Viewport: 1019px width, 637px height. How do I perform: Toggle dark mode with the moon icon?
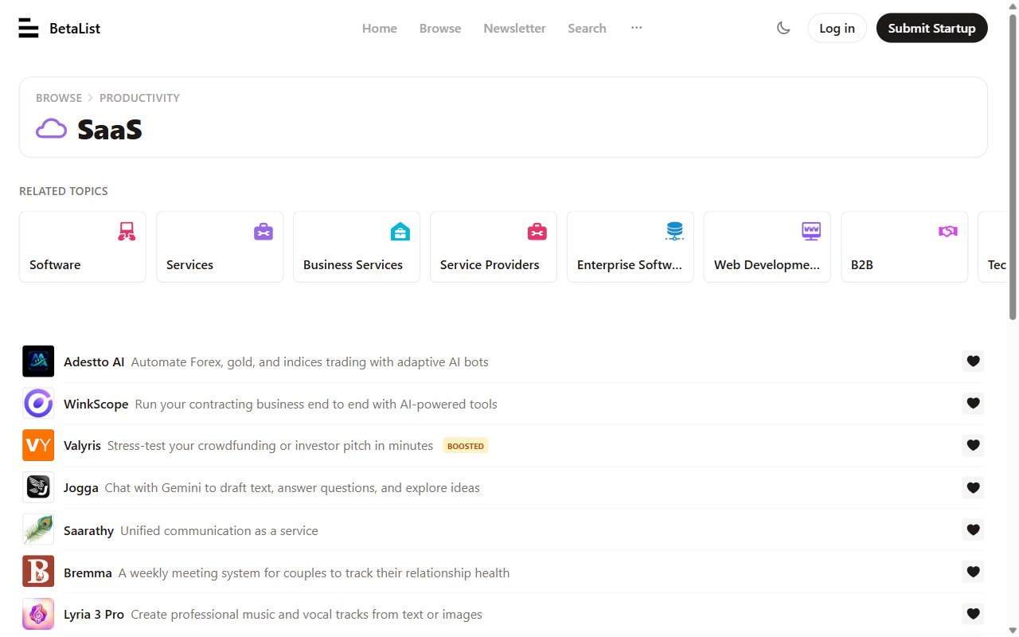tap(783, 28)
